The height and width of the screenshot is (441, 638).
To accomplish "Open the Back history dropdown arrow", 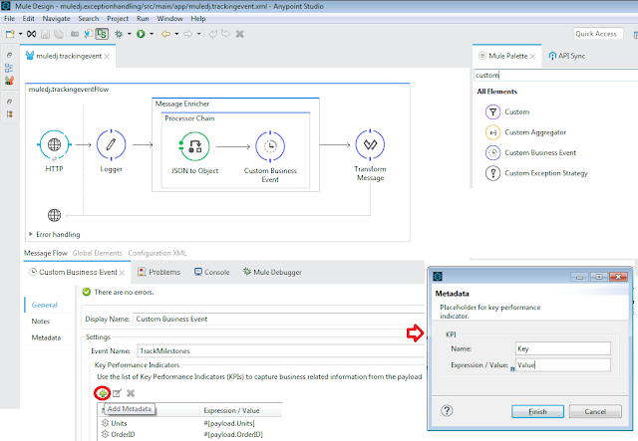I will pos(176,34).
